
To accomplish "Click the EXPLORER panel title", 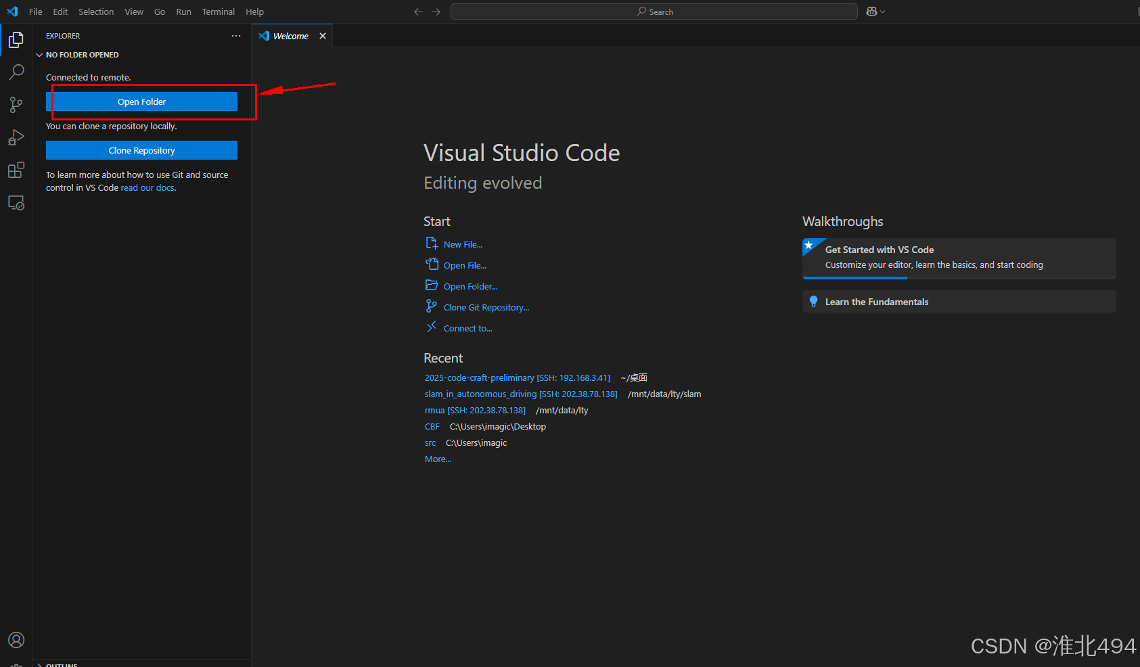I will pos(63,36).
